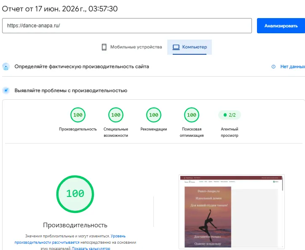
Task: Click the Анализировать button
Action: point(281,26)
